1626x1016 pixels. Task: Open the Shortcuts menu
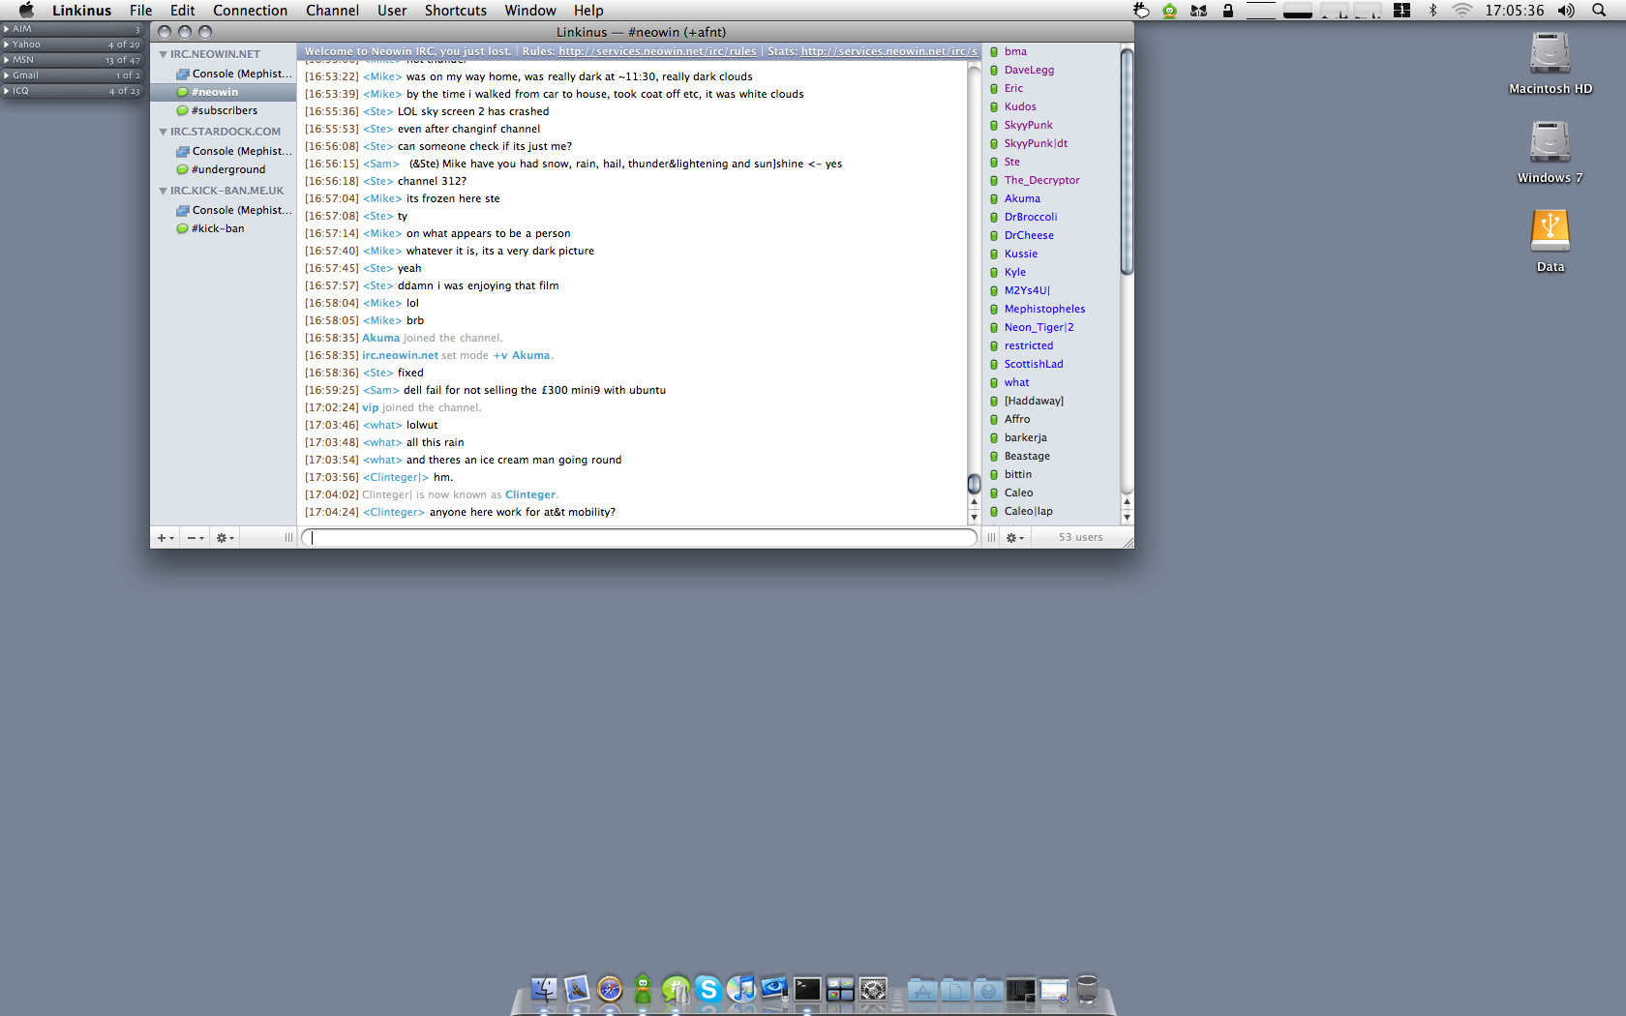tap(455, 11)
